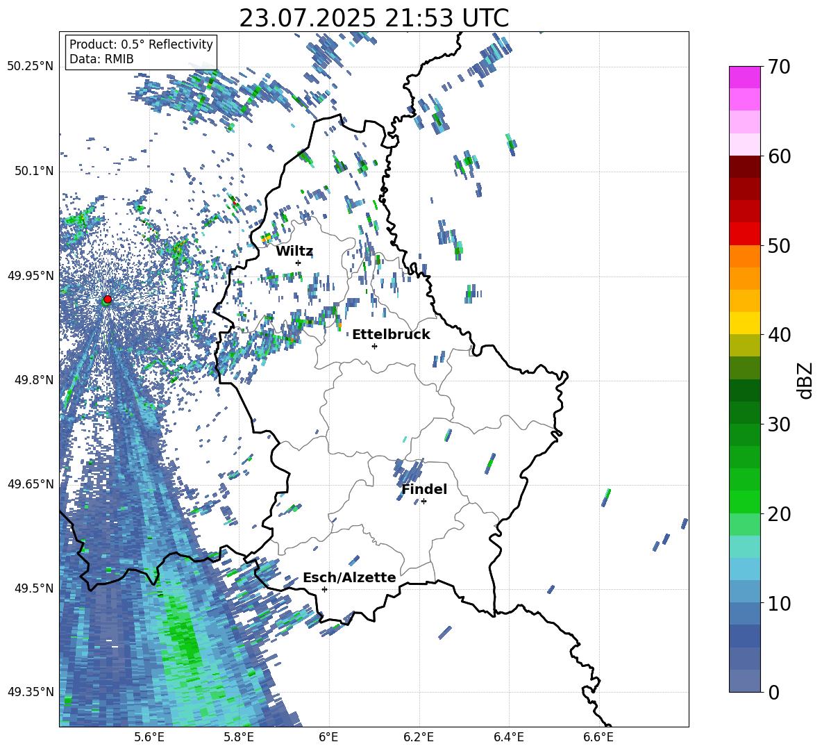Click the Ettelbruck city label
822x751 pixels.
pyautogui.click(x=391, y=335)
